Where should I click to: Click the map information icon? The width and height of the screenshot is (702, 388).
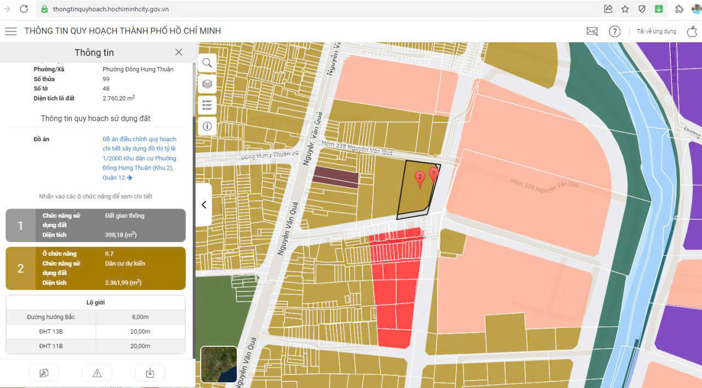click(x=207, y=126)
